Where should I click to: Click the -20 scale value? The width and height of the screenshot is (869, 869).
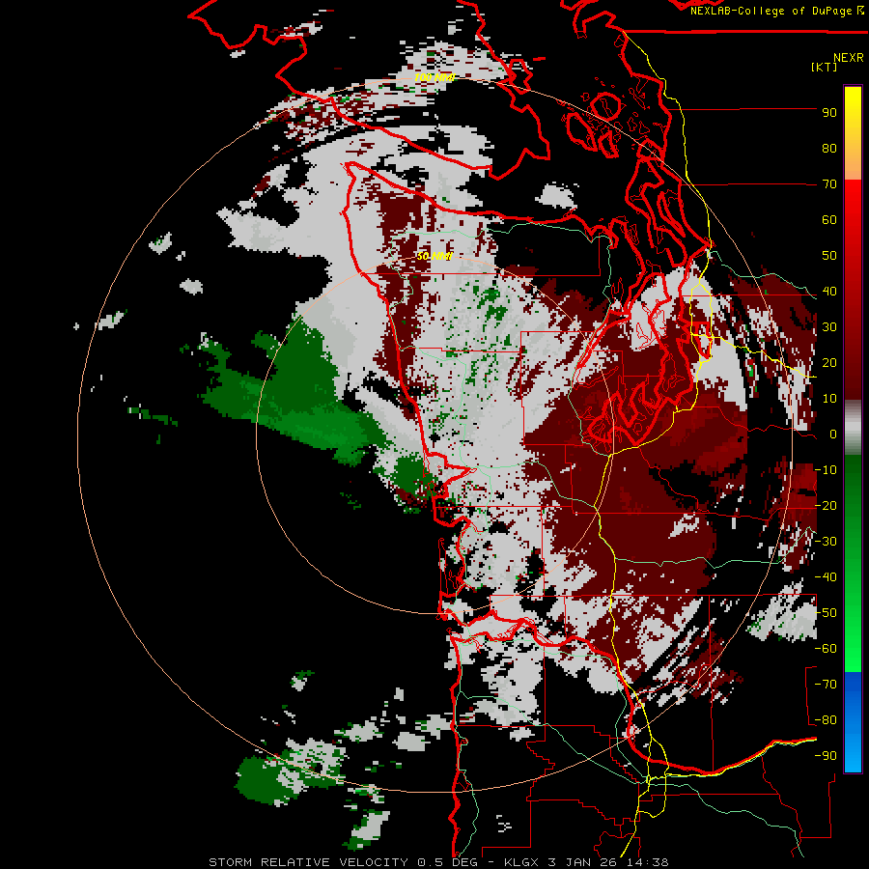point(826,505)
